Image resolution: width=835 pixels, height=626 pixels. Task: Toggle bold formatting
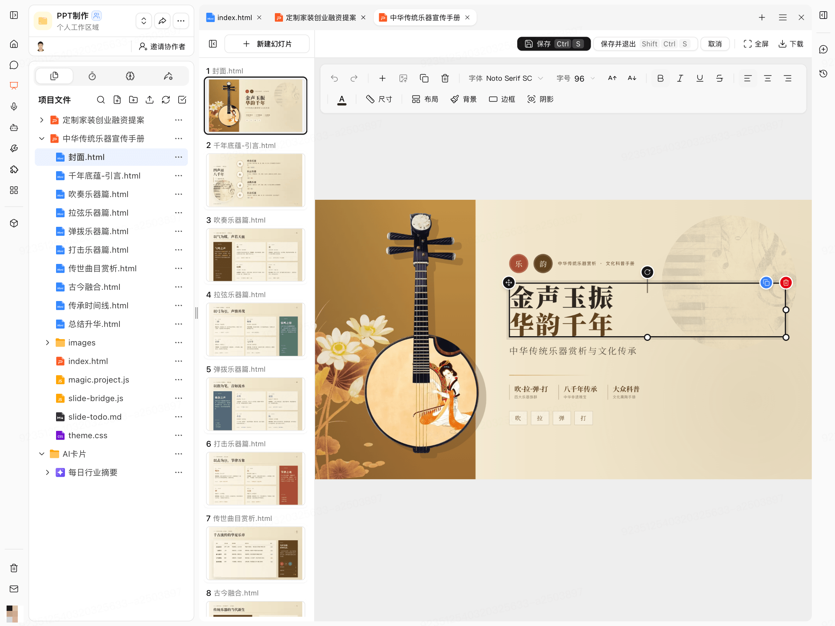point(660,78)
